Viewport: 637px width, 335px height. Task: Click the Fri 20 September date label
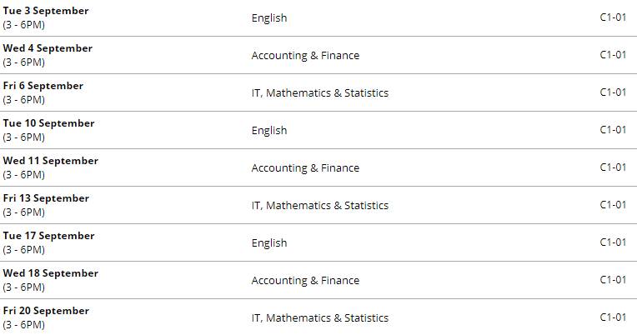[46, 311]
